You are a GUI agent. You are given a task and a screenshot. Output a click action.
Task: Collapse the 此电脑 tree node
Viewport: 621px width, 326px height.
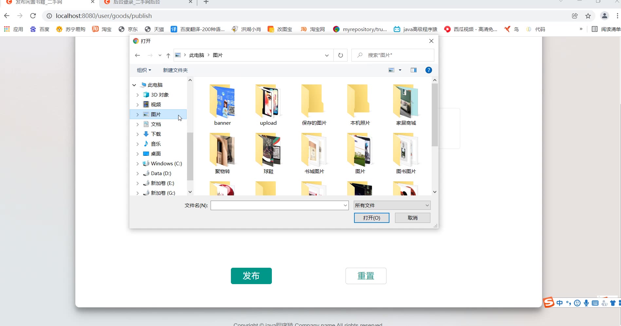coord(134,85)
